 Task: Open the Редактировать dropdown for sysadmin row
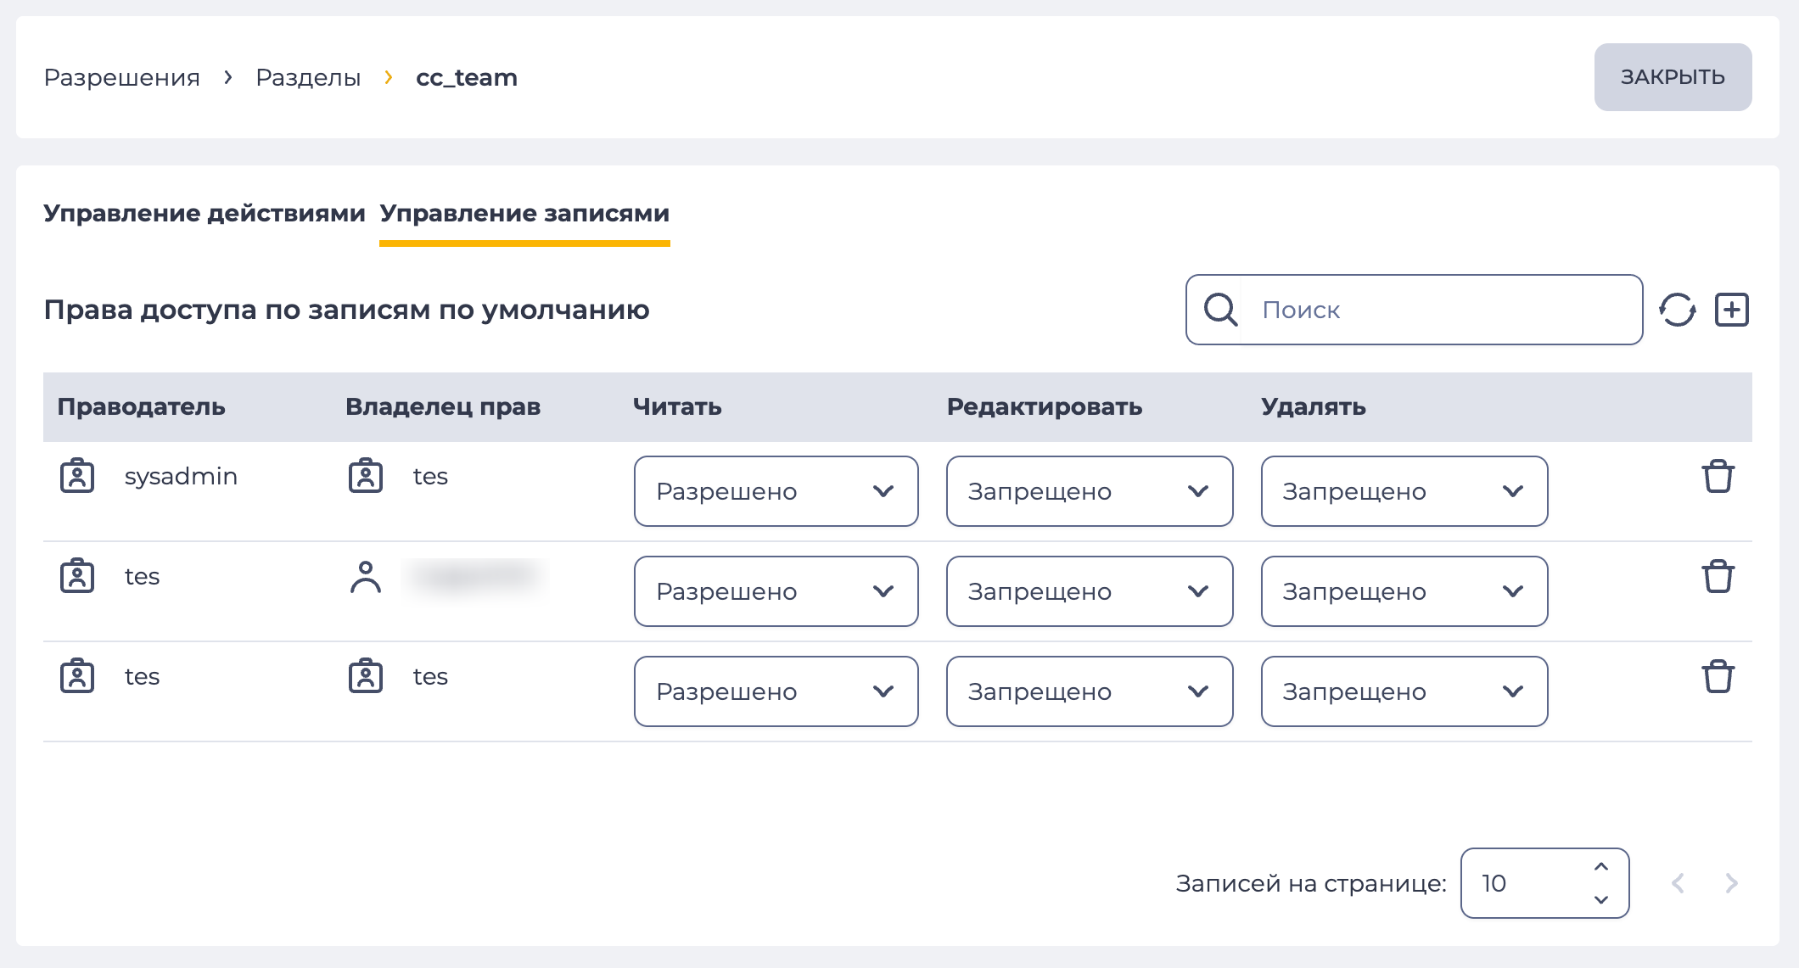(x=1090, y=491)
